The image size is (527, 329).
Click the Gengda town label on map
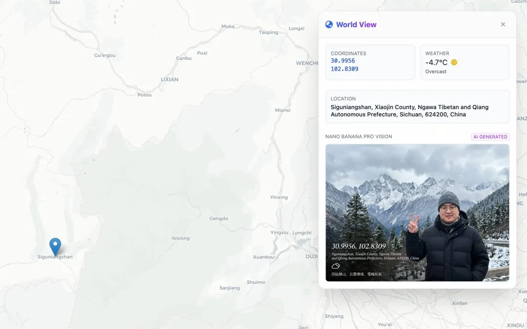(x=219, y=219)
